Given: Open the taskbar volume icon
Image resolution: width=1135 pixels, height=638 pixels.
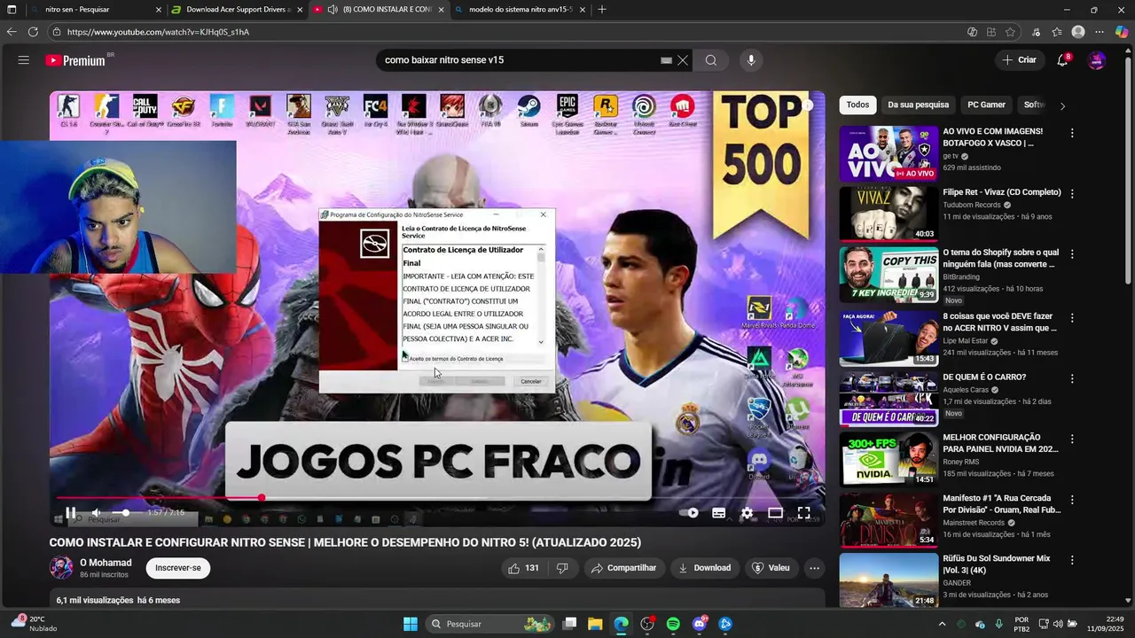Looking at the screenshot, I should pos(1058,624).
